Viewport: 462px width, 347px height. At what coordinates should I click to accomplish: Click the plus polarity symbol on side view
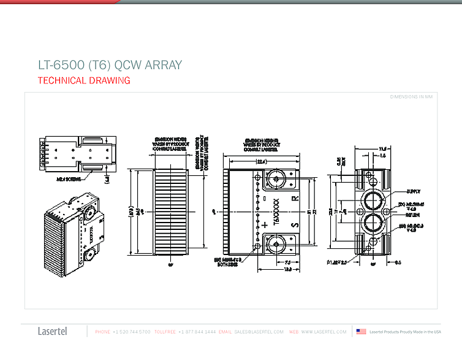point(265,225)
